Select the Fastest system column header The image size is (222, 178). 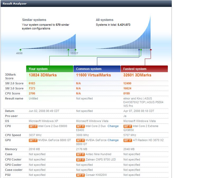[144, 69]
